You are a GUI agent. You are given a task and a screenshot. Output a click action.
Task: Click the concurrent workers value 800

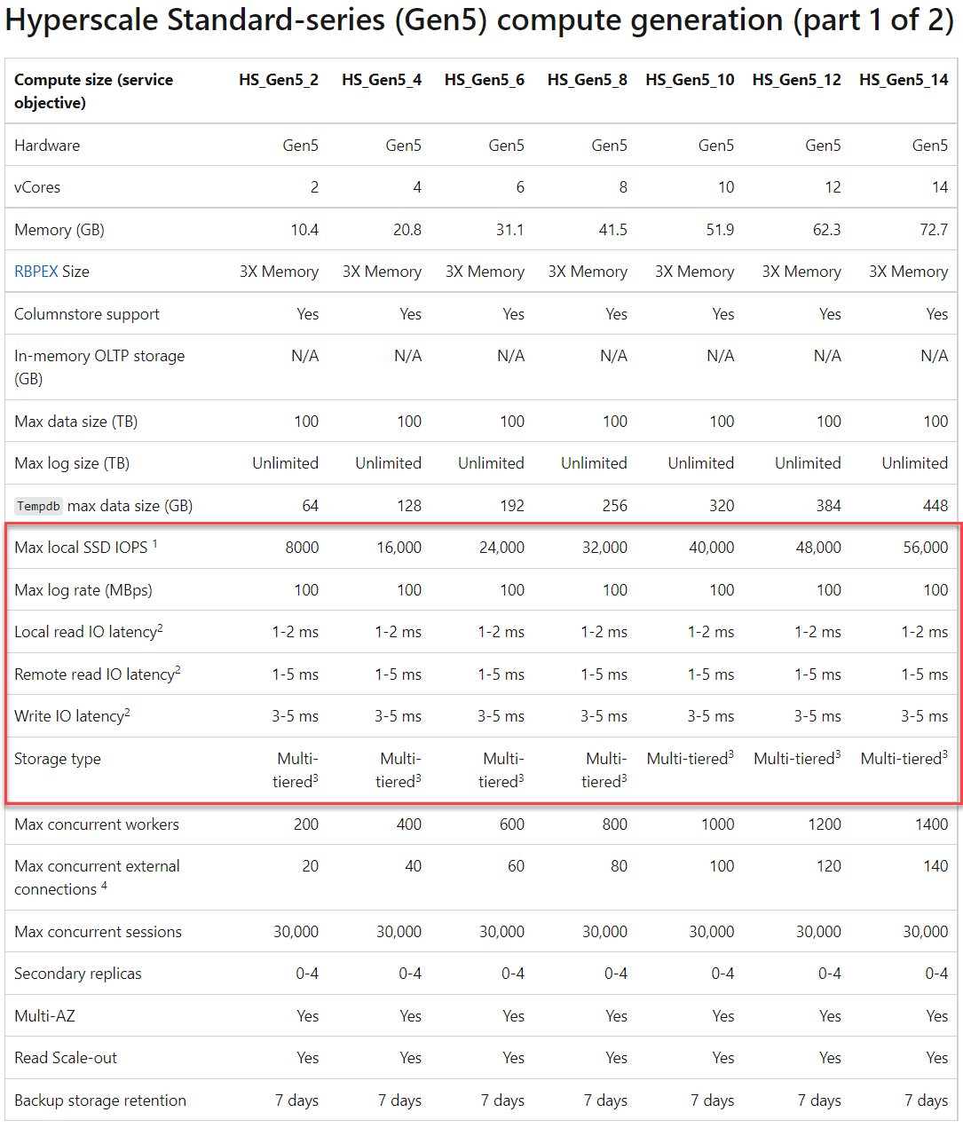[615, 824]
